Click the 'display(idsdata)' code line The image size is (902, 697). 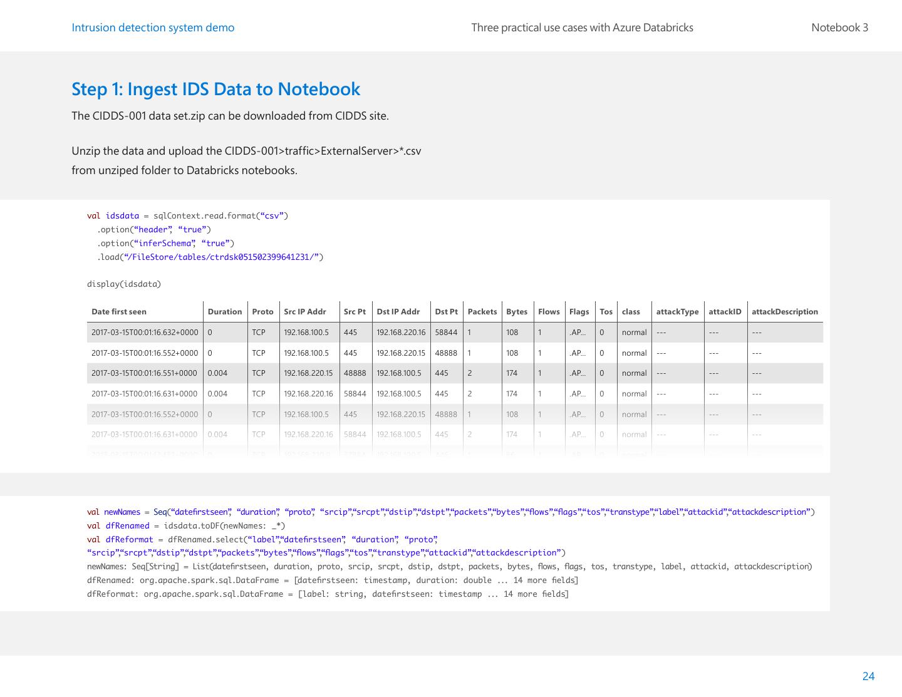click(124, 284)
